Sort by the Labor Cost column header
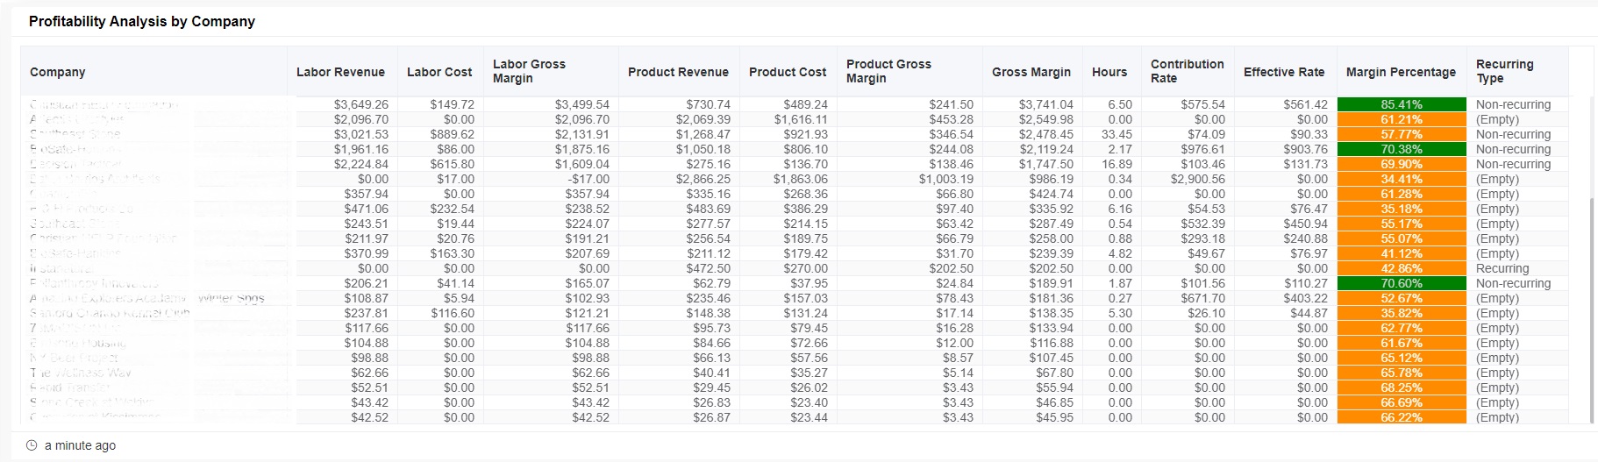 tap(439, 72)
